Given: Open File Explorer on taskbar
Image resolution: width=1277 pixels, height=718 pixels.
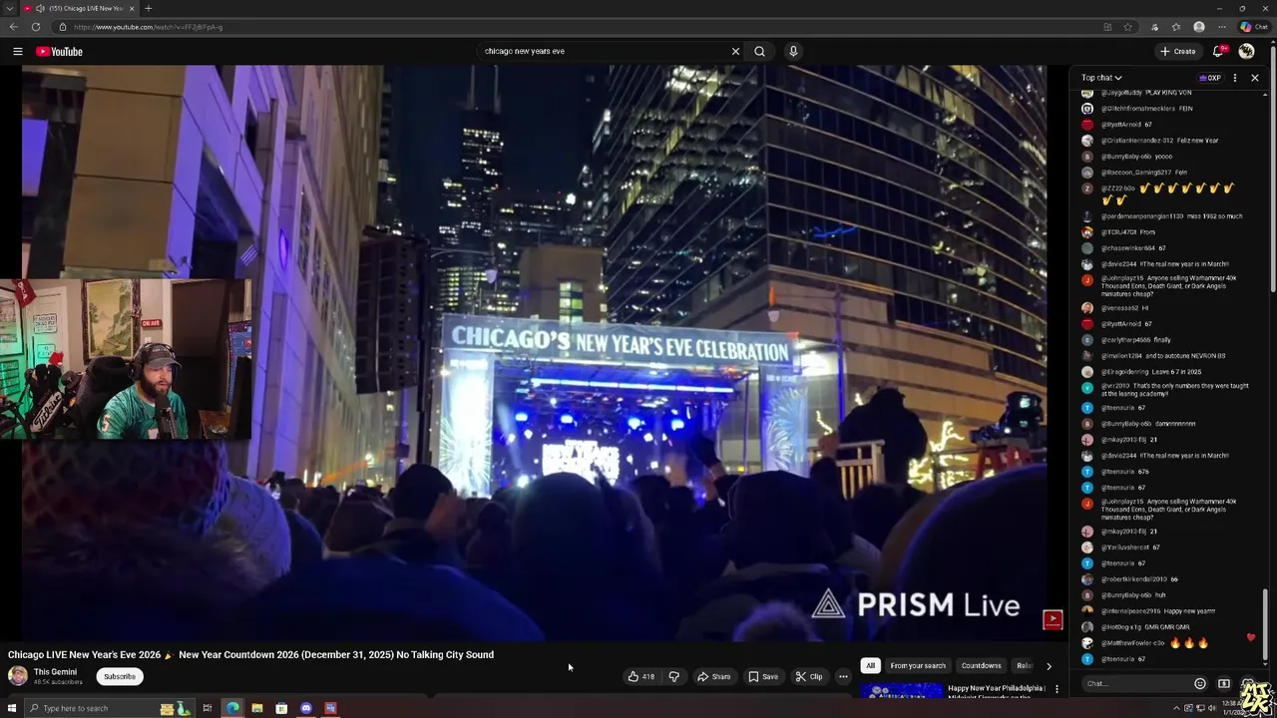Looking at the screenshot, I should pos(256,708).
